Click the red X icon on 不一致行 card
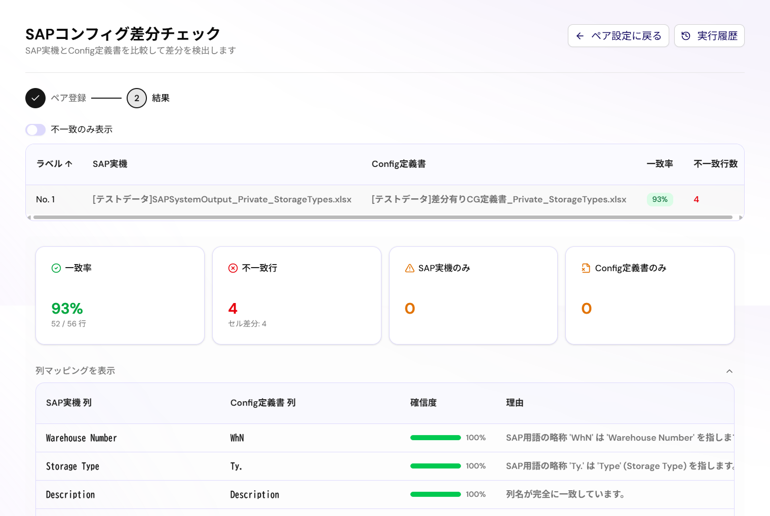The width and height of the screenshot is (770, 516). point(233,268)
